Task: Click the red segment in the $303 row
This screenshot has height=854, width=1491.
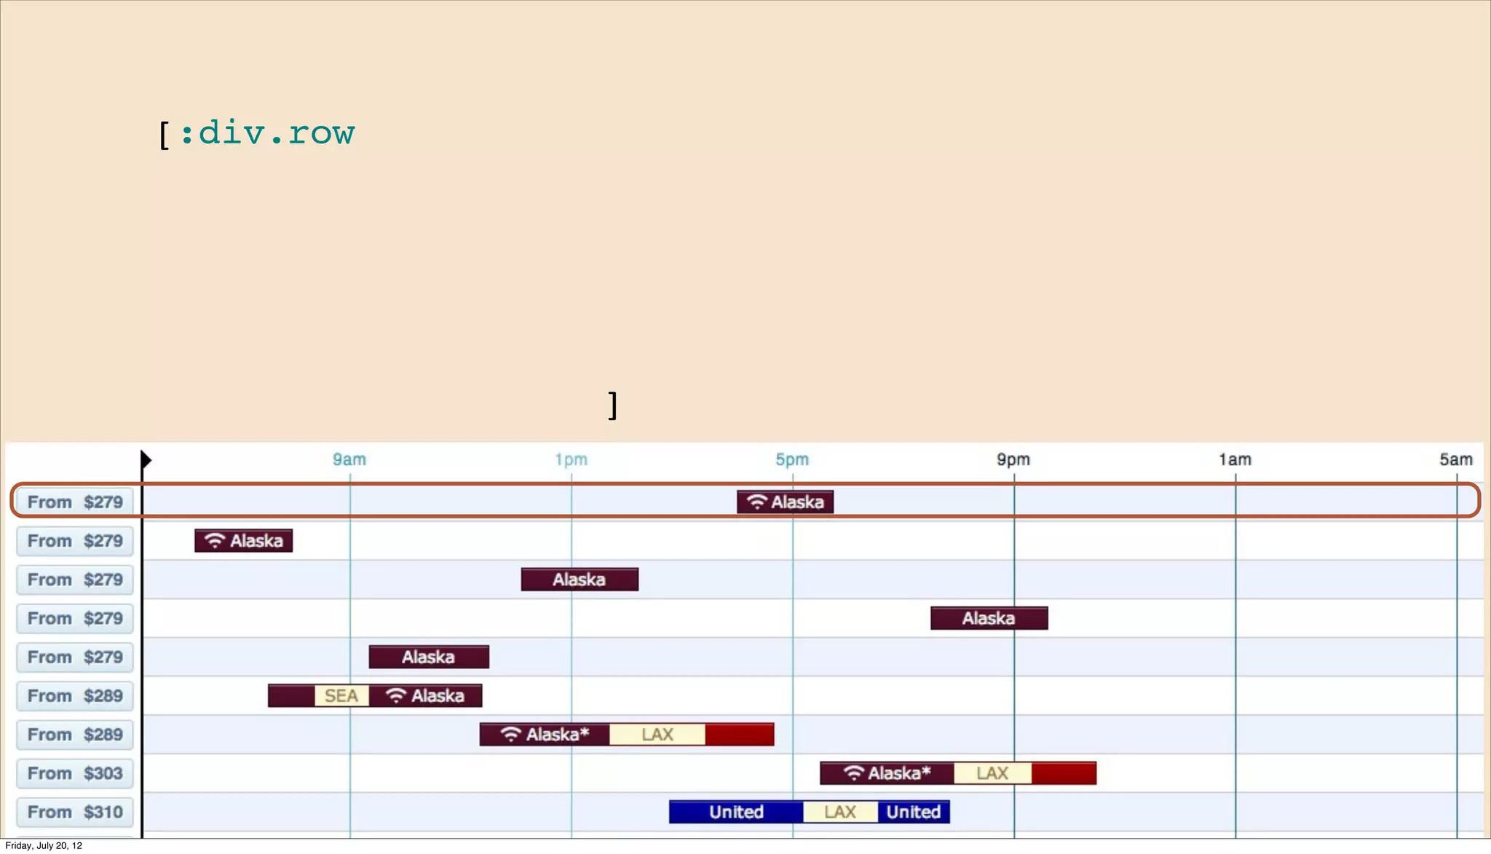Action: 1064,773
